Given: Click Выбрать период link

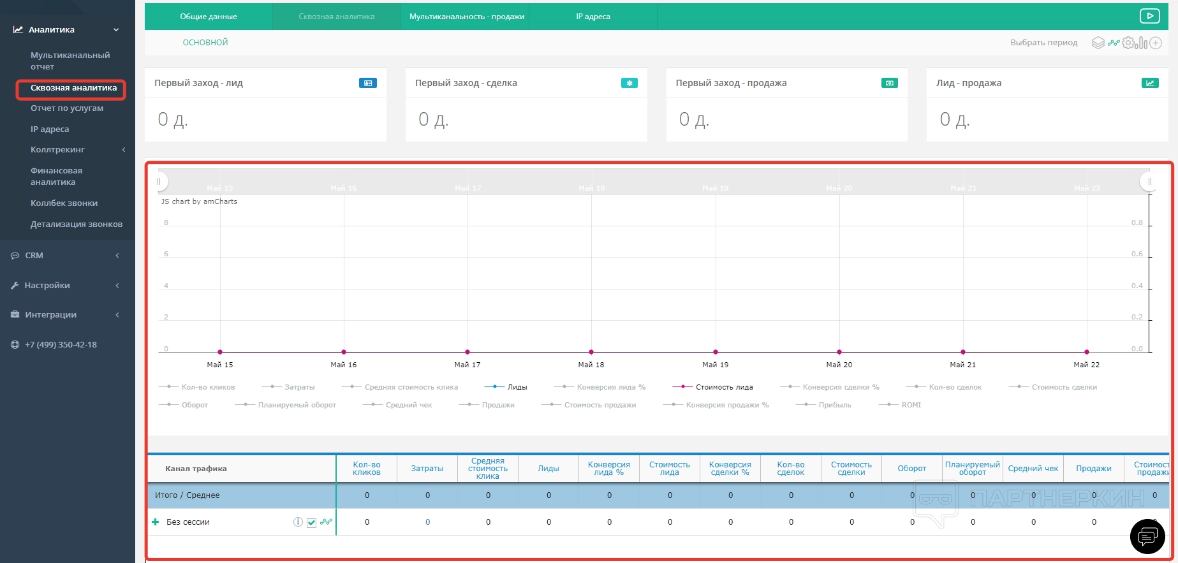Looking at the screenshot, I should 1043,43.
